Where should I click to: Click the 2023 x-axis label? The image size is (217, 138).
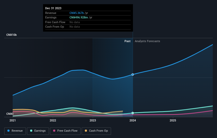click(x=93, y=121)
